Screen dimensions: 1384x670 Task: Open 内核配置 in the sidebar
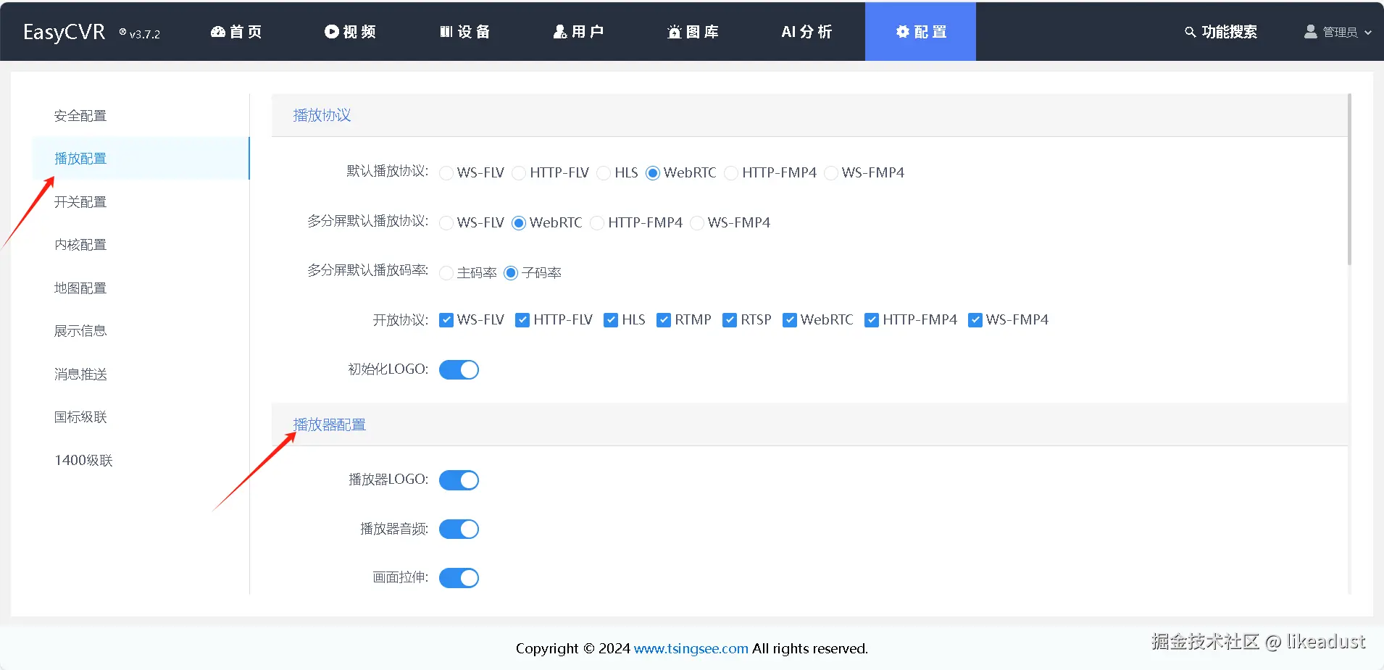click(x=80, y=245)
